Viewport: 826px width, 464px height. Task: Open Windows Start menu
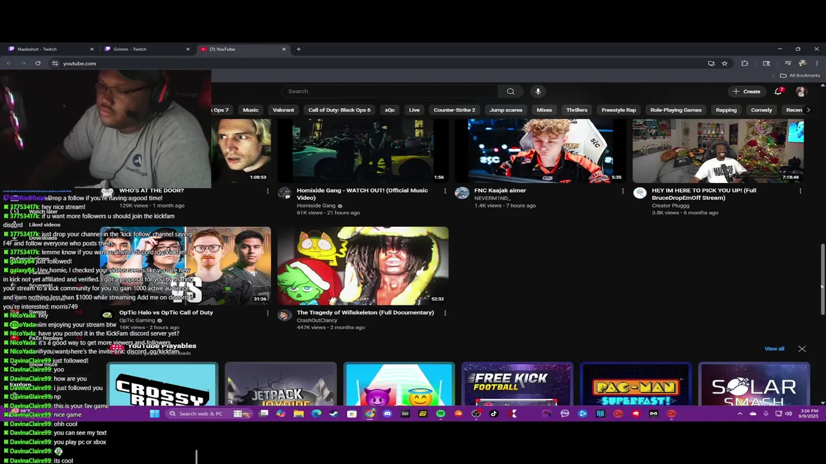coord(154,414)
